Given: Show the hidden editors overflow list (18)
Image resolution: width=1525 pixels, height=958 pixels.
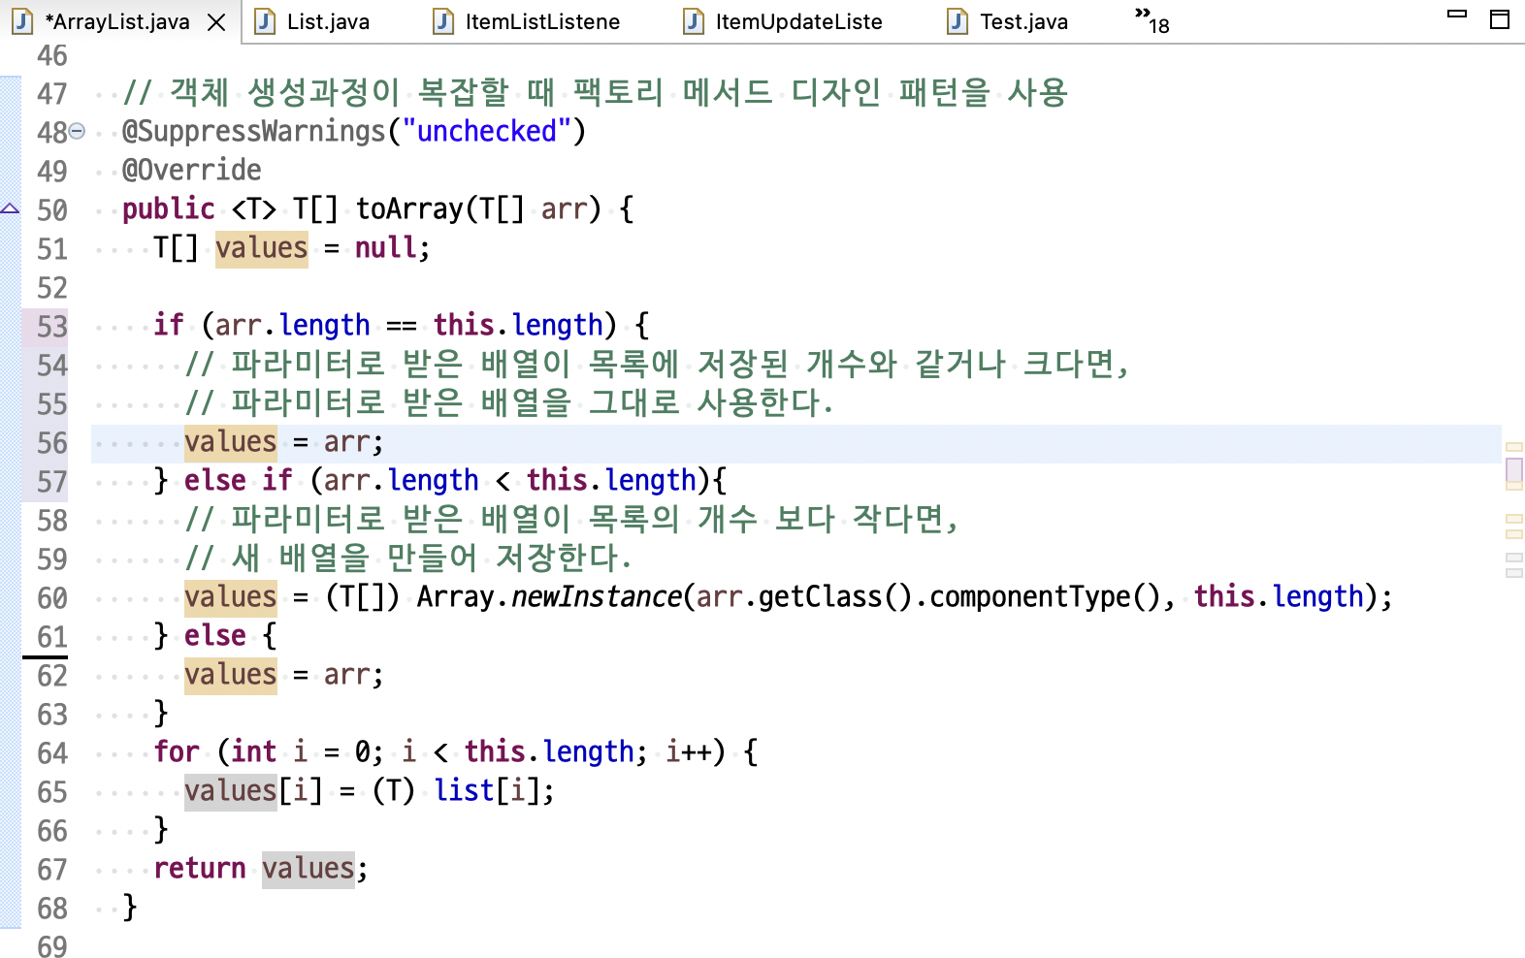Looking at the screenshot, I should pos(1152,20).
